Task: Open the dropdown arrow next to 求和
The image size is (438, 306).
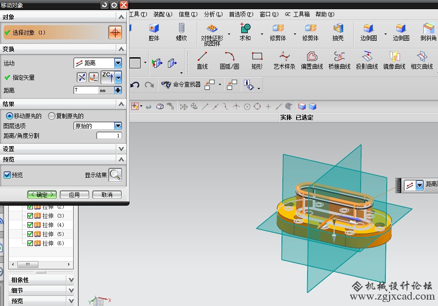Action: (262, 34)
